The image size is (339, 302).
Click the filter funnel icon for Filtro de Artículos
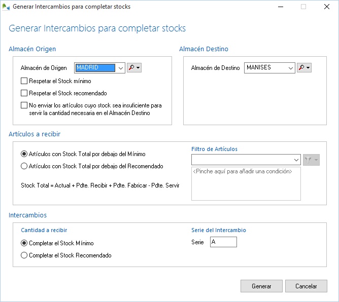[308, 160]
